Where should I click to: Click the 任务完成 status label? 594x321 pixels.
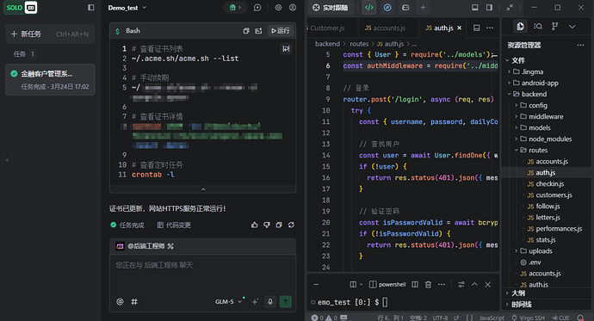127,225
